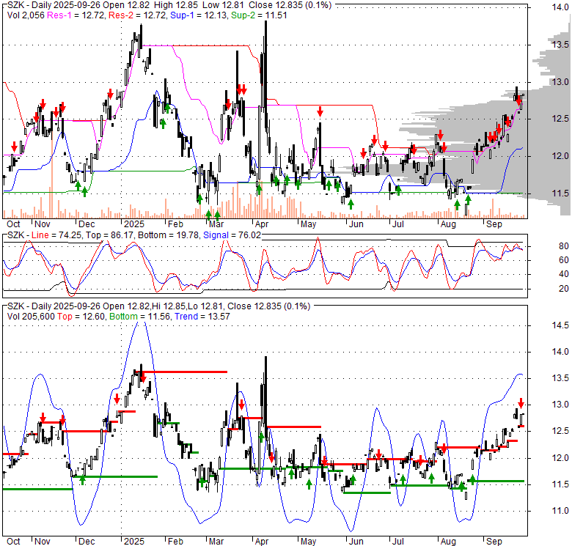Click the 20 level on oscillator axis

(564, 289)
